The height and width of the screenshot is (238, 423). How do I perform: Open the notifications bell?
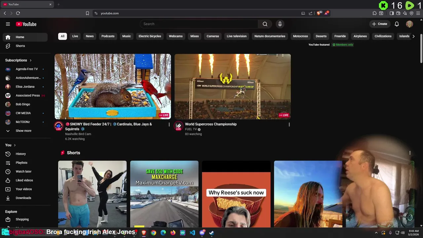(397, 24)
